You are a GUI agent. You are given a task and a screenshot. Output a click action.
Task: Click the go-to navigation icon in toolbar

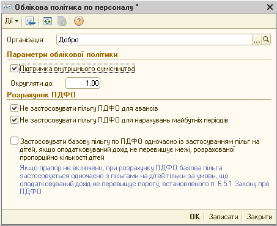(x=31, y=21)
